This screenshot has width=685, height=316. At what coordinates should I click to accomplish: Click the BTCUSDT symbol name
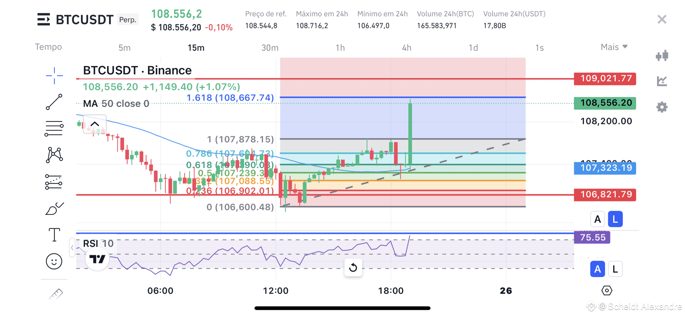(x=84, y=19)
